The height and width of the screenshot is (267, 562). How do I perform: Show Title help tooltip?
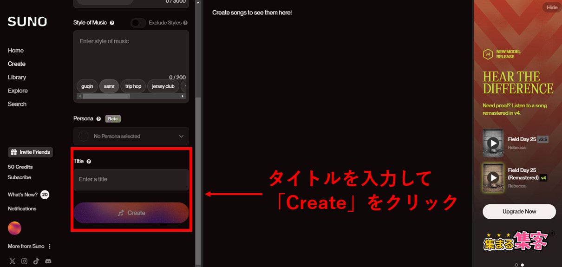(89, 162)
